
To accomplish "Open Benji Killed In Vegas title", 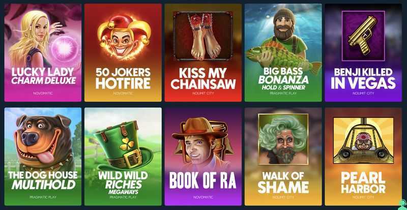I will point(363,79).
